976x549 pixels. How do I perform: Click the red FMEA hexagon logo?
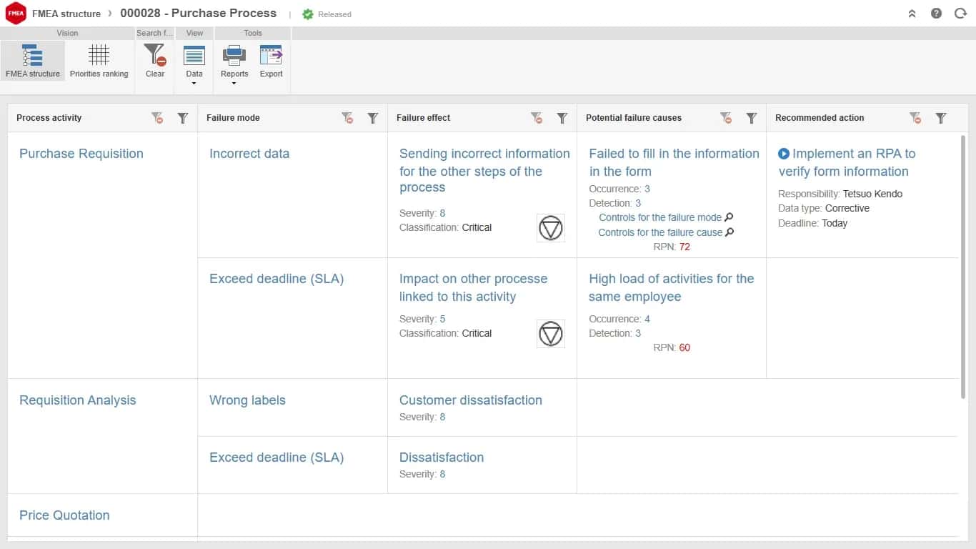[x=15, y=13]
